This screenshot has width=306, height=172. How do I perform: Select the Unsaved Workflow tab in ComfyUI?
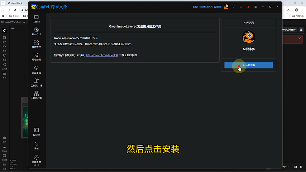pos(11,22)
